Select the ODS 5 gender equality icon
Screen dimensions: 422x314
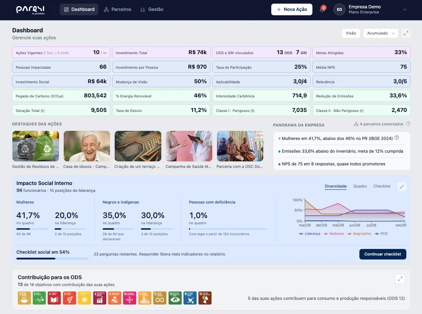click(70, 298)
